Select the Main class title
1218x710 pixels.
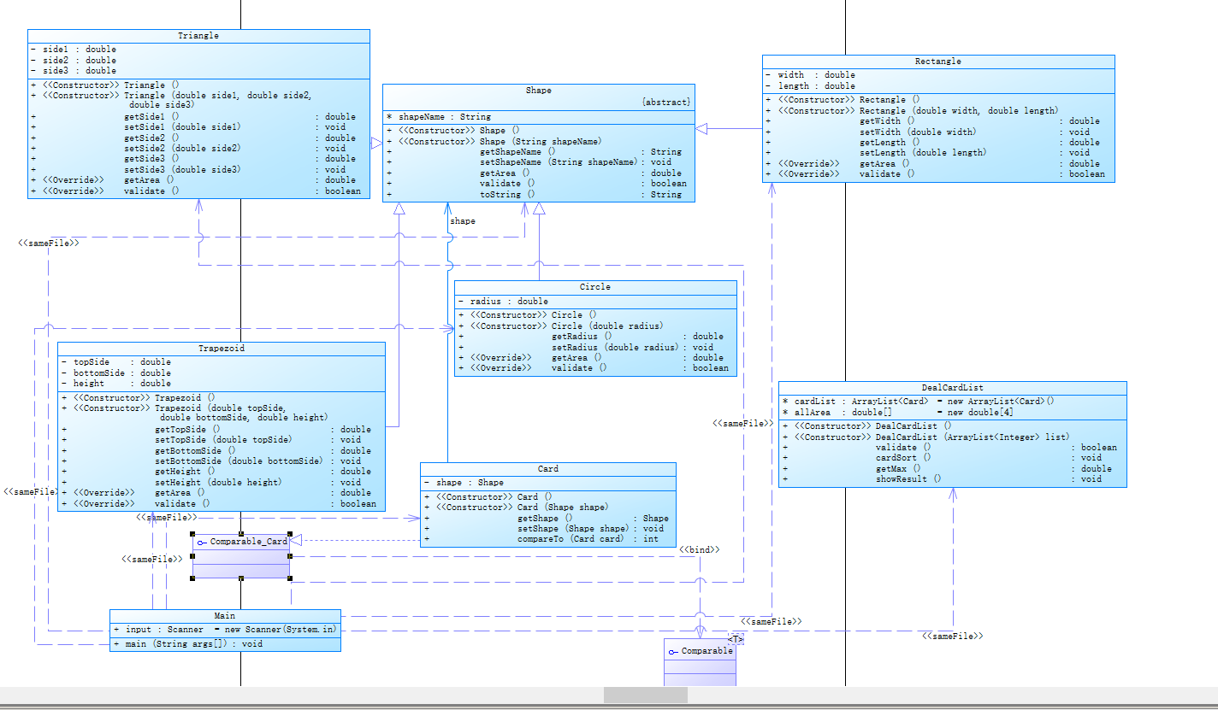[225, 616]
